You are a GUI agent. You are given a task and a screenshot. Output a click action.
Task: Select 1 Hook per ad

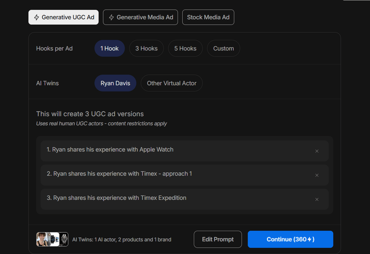pyautogui.click(x=109, y=48)
